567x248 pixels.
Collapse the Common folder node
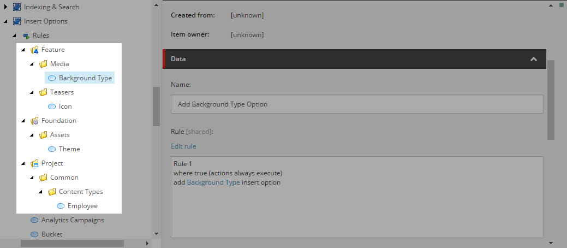tap(32, 178)
